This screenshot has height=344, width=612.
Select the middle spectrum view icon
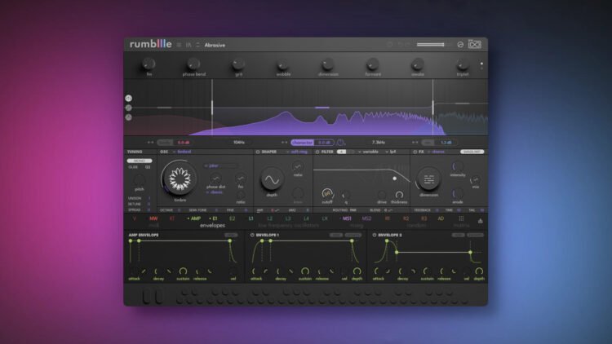pos(128,108)
